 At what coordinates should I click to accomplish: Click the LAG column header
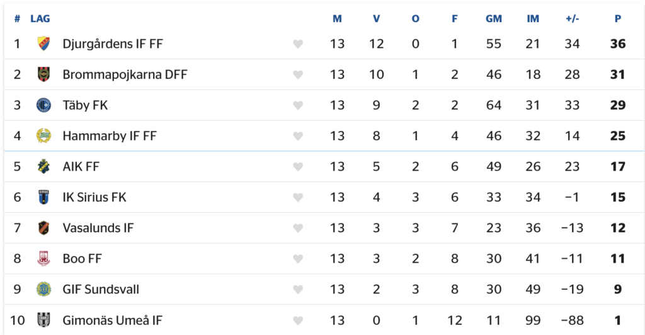[x=40, y=19]
